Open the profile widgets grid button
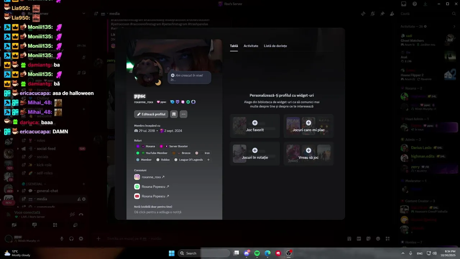 (174, 114)
